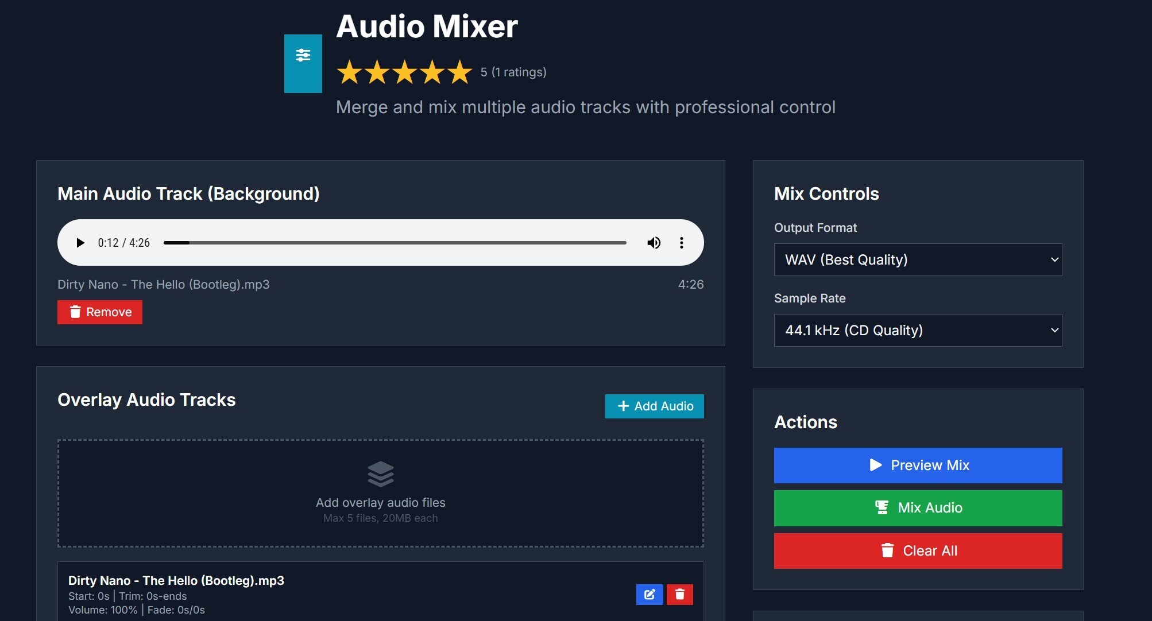Mute the main audio player volume
Screen dimensions: 1152x621
click(x=654, y=243)
